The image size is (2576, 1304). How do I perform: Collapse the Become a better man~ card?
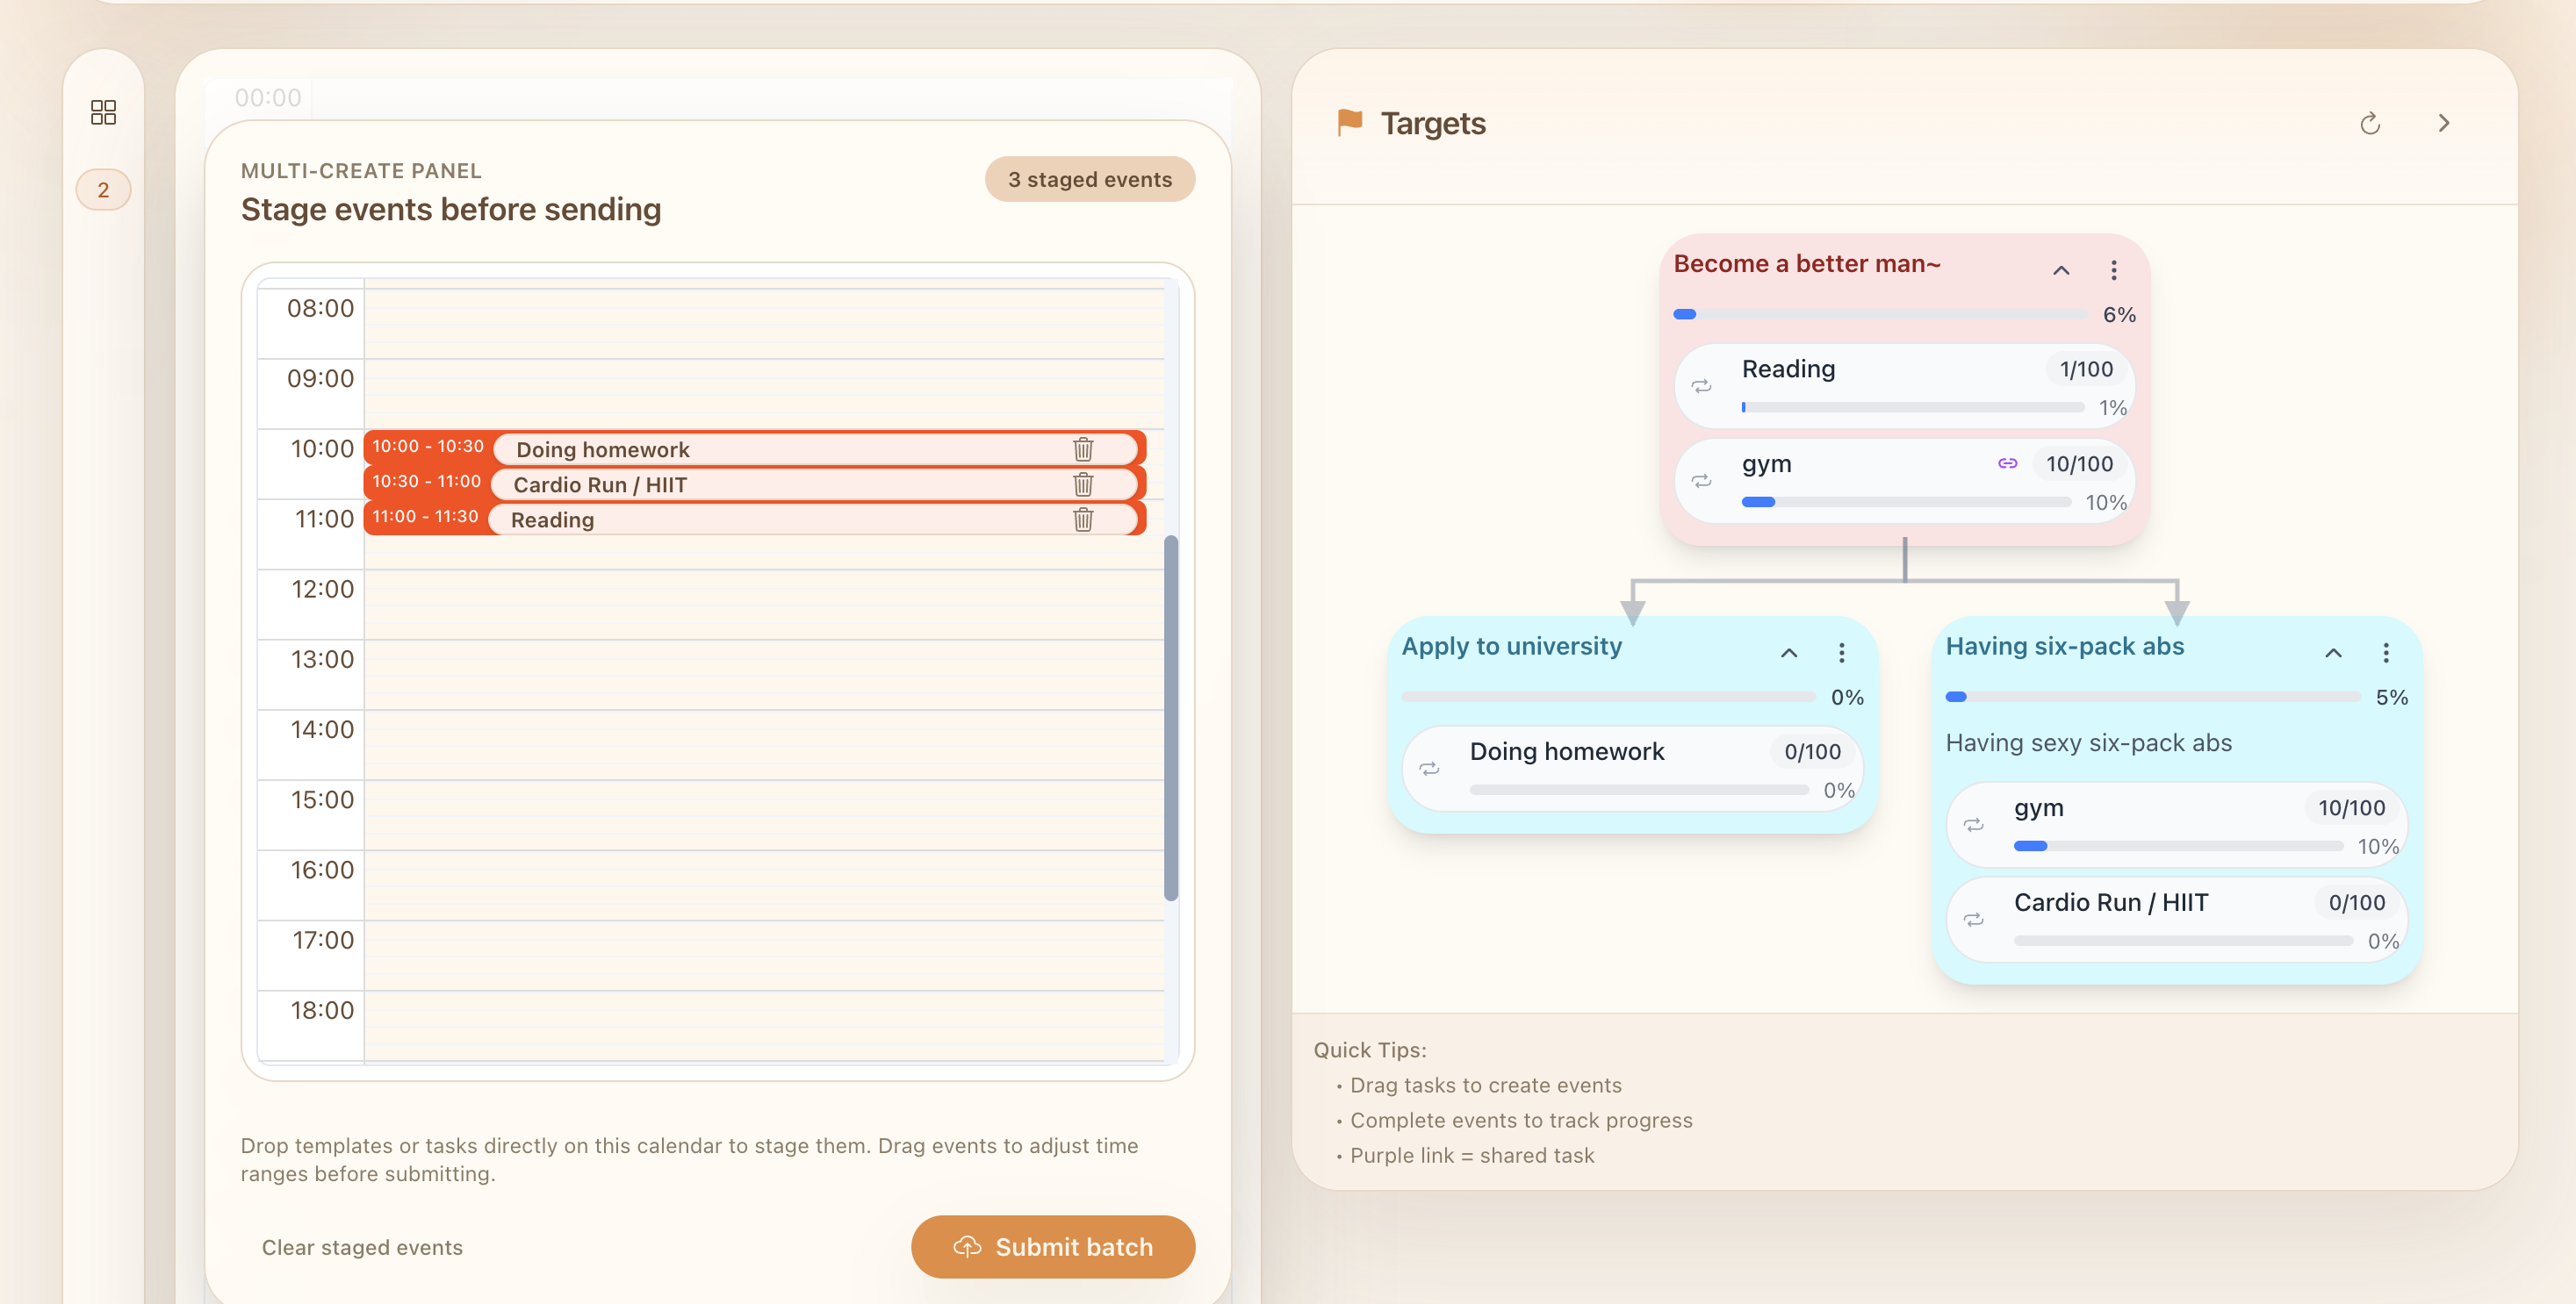click(x=2061, y=269)
